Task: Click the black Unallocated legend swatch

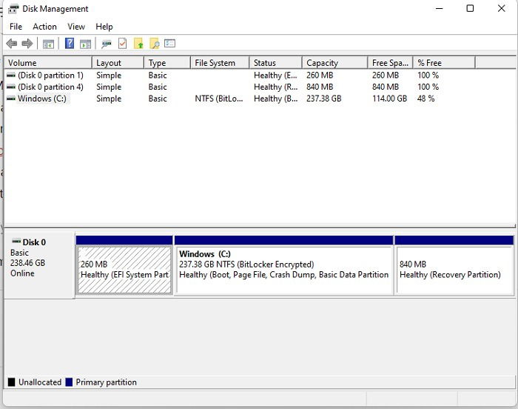Action: point(12,382)
